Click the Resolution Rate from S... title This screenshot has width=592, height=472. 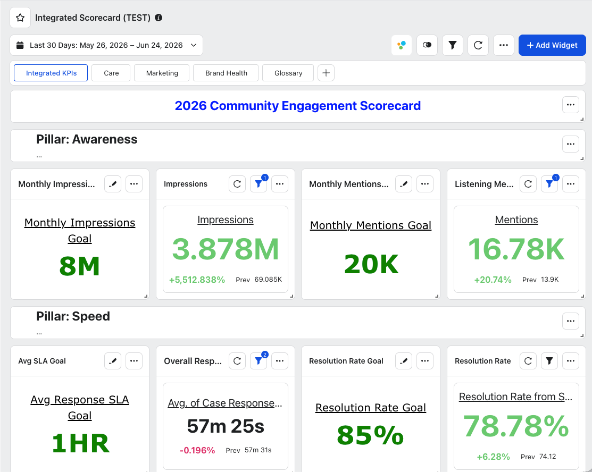pos(516,397)
